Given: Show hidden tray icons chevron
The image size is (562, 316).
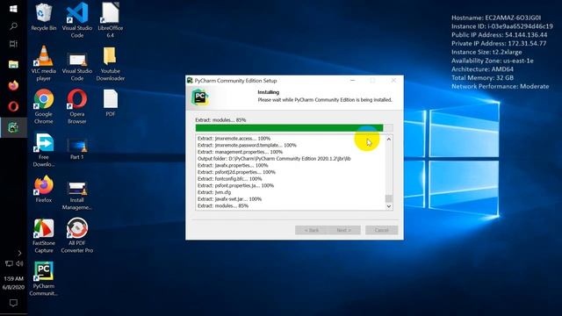Looking at the screenshot, I should pos(19,253).
